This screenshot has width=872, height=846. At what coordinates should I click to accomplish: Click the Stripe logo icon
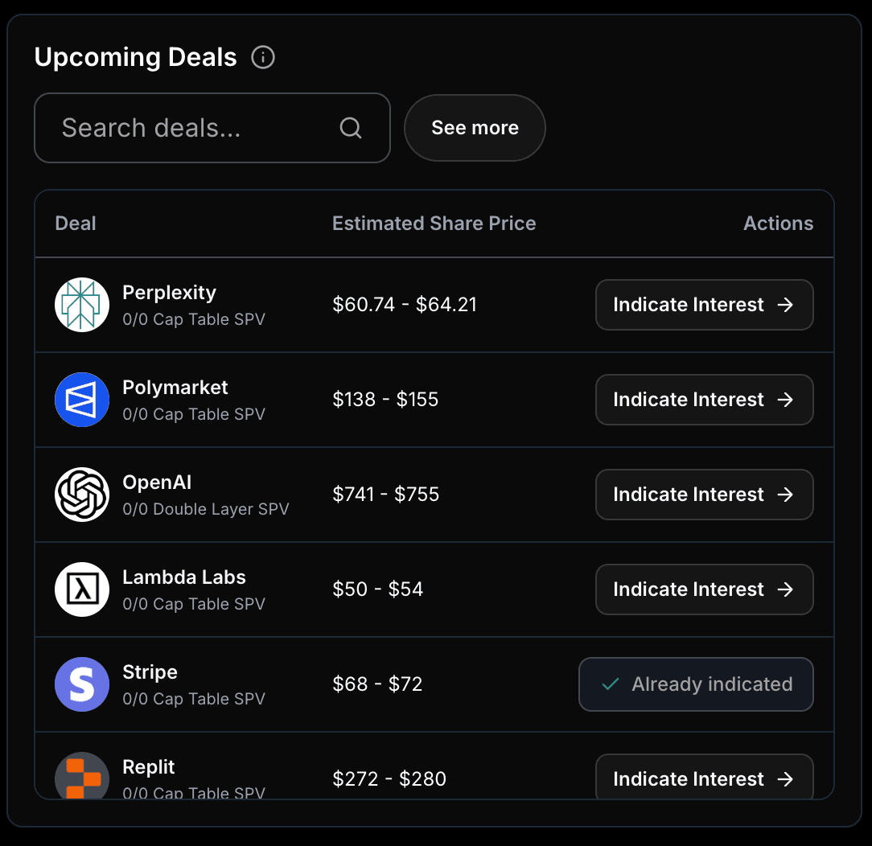(x=82, y=684)
